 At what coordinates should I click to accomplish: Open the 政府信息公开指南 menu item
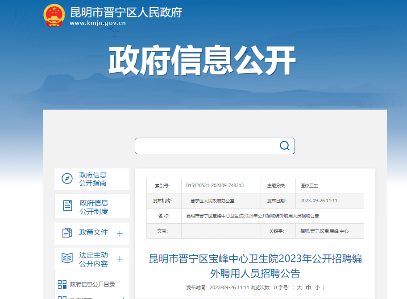pos(93,179)
